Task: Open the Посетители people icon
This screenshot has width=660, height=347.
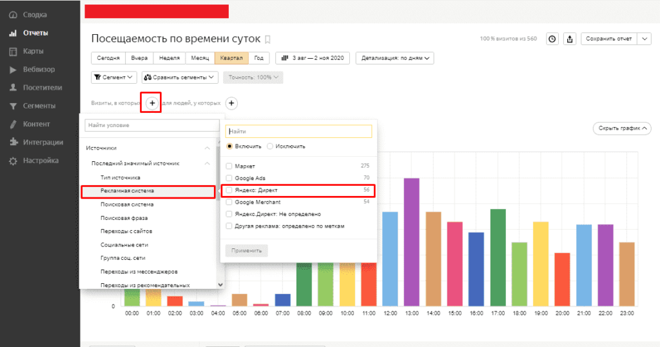Action: [x=13, y=88]
